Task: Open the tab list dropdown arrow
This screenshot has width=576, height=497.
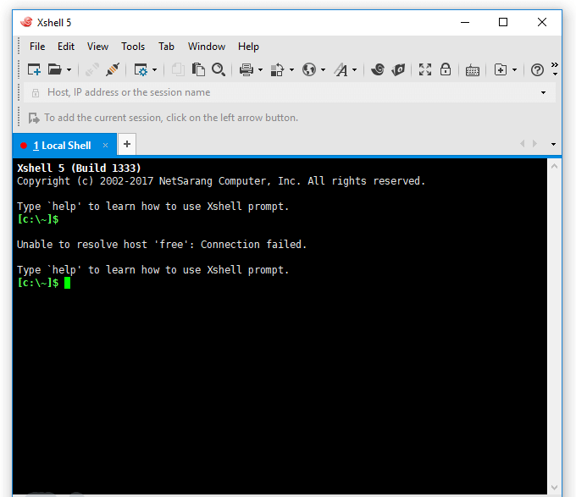Action: [553, 144]
